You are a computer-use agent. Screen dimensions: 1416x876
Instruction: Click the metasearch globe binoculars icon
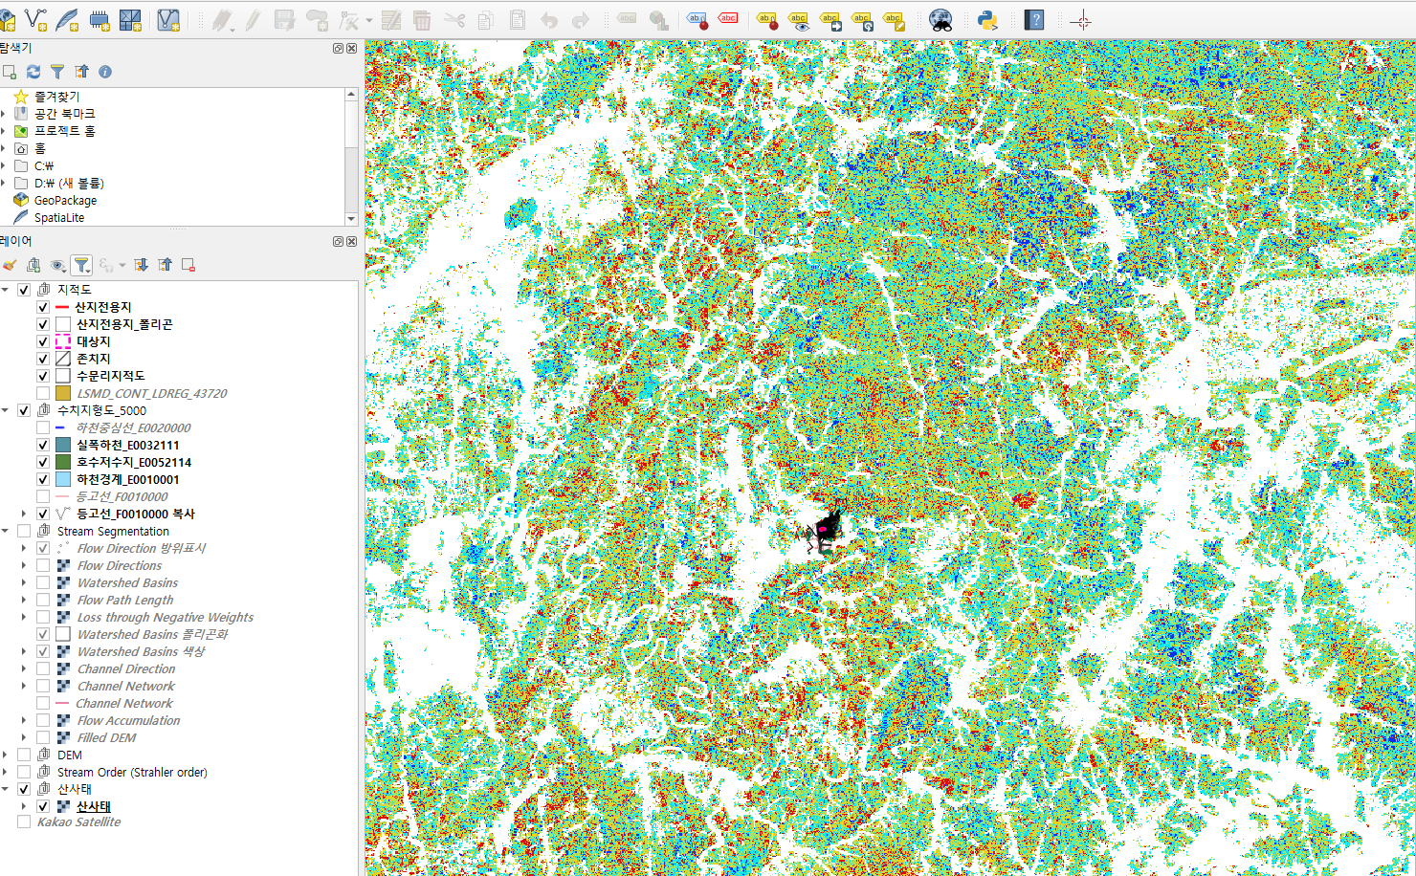tap(940, 19)
